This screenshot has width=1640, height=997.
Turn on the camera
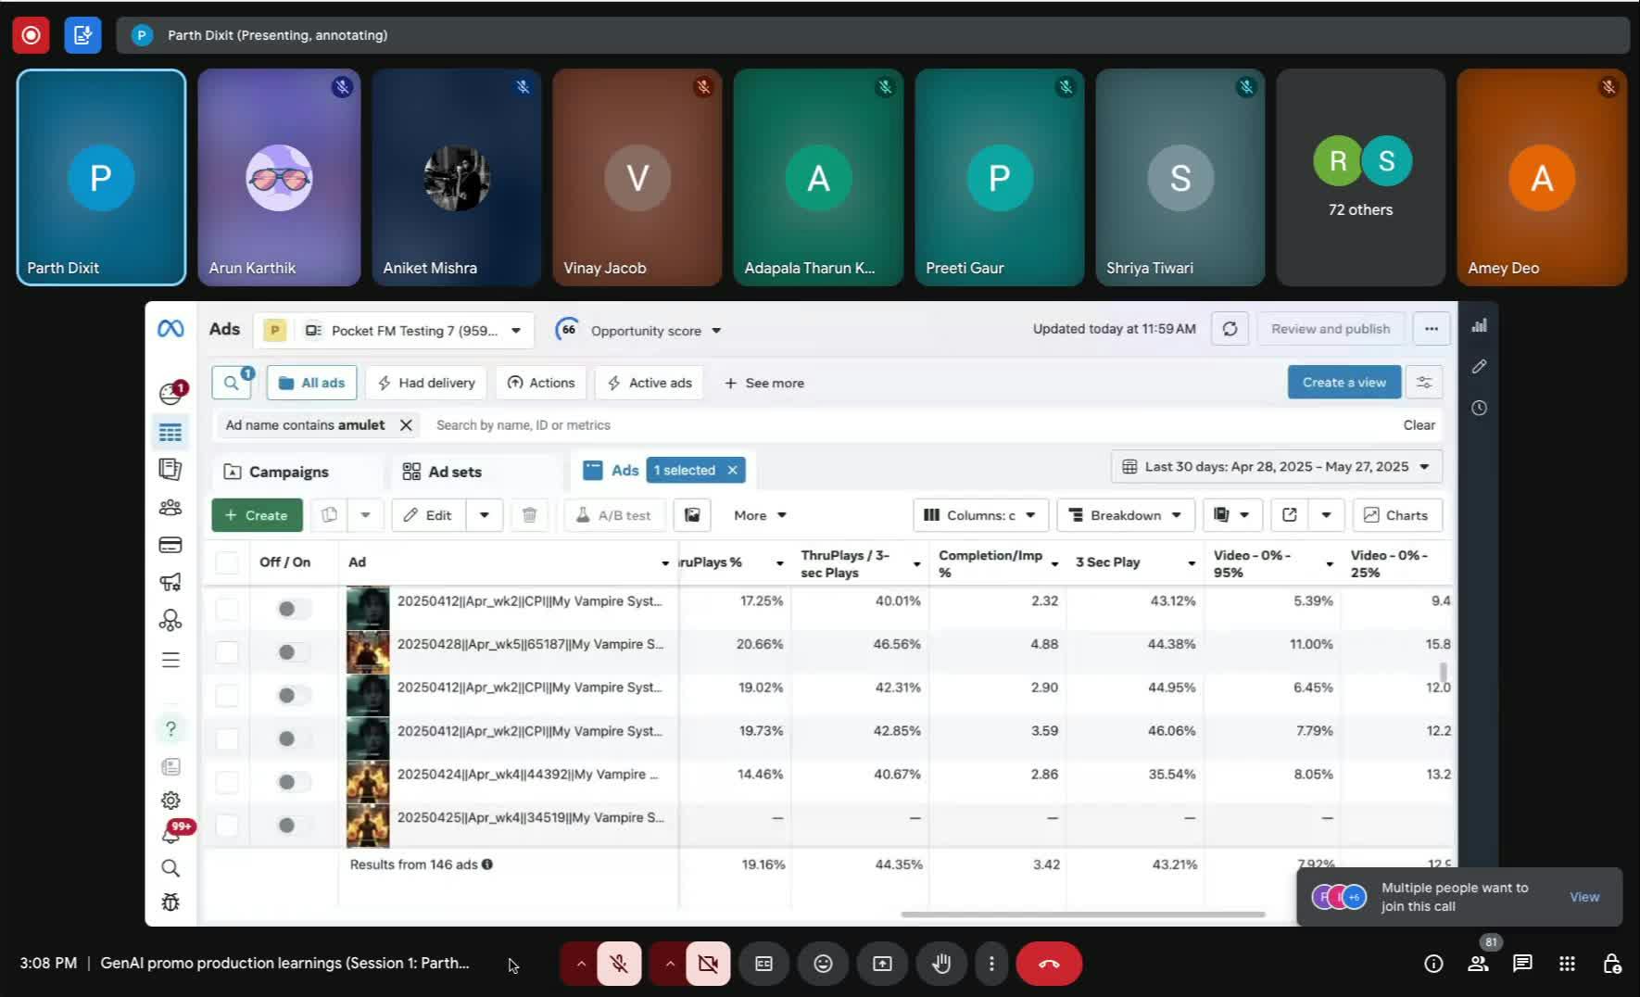coord(708,964)
